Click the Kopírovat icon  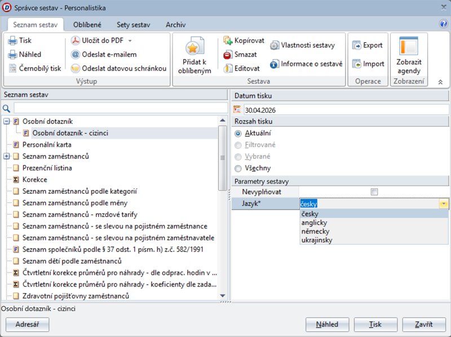[x=228, y=41]
